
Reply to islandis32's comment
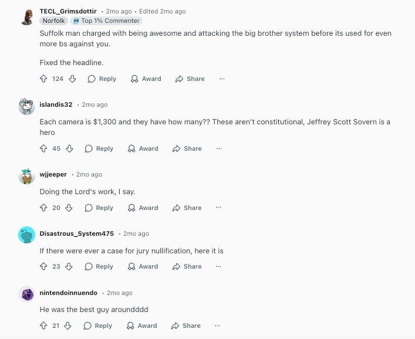(99, 148)
